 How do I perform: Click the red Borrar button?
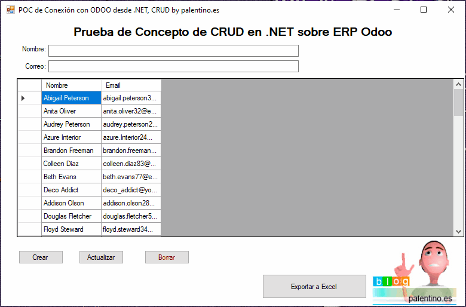coord(167,257)
